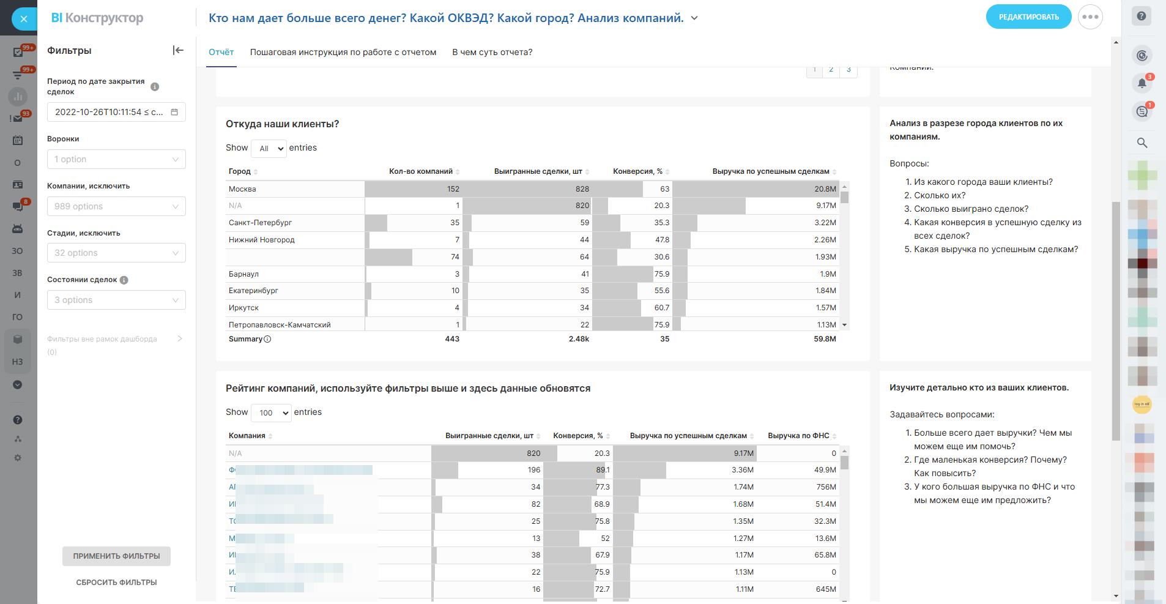Click the company rating table scrollbar thumb
Image resolution: width=1166 pixels, height=604 pixels.
[x=845, y=463]
